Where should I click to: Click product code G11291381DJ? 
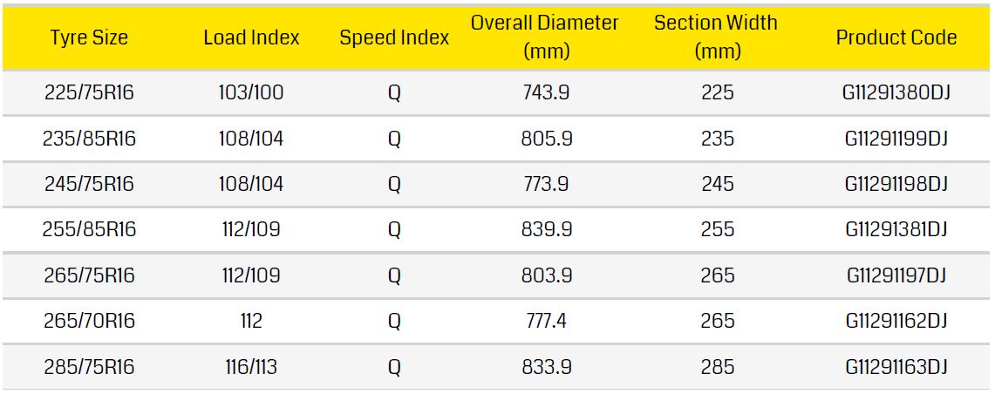pyautogui.click(x=896, y=230)
